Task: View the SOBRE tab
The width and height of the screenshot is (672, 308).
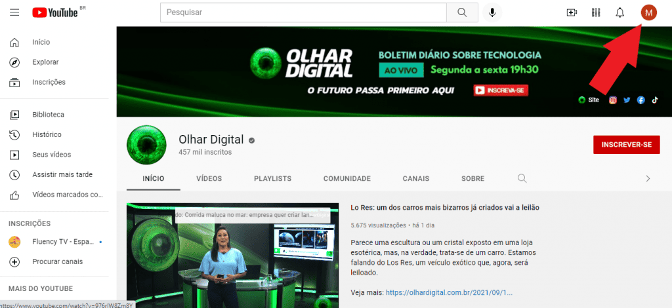Action: click(x=472, y=179)
